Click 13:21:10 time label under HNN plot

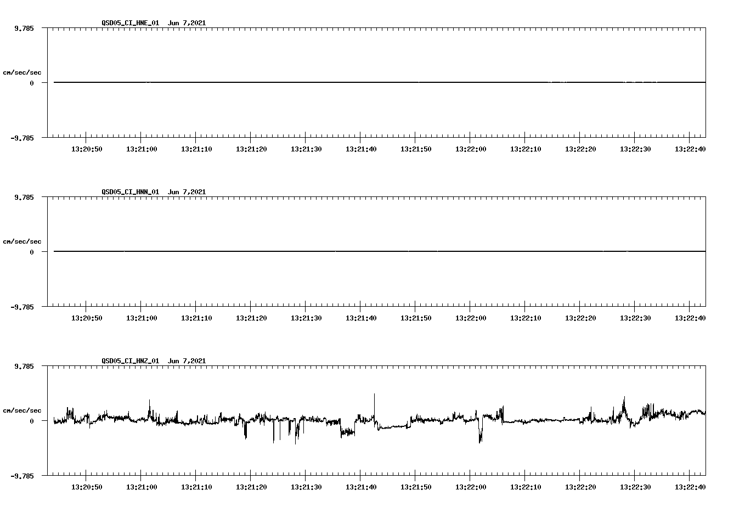[x=196, y=318]
